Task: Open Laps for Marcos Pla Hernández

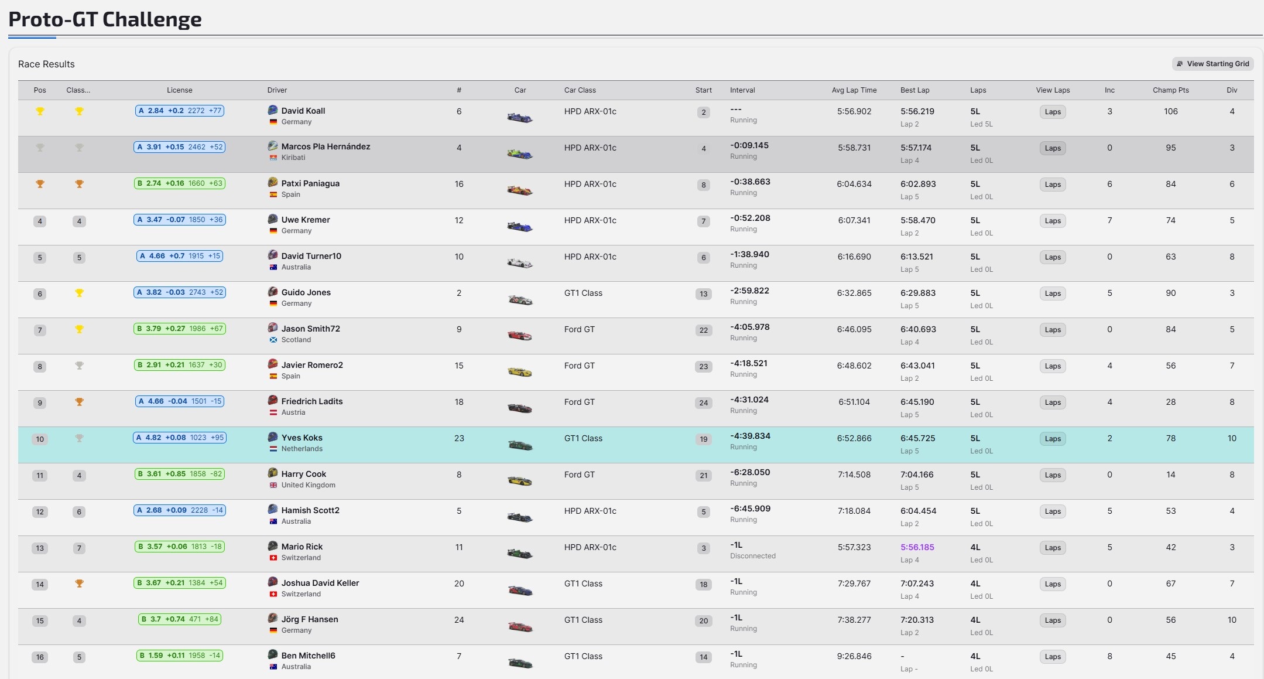Action: [1052, 148]
